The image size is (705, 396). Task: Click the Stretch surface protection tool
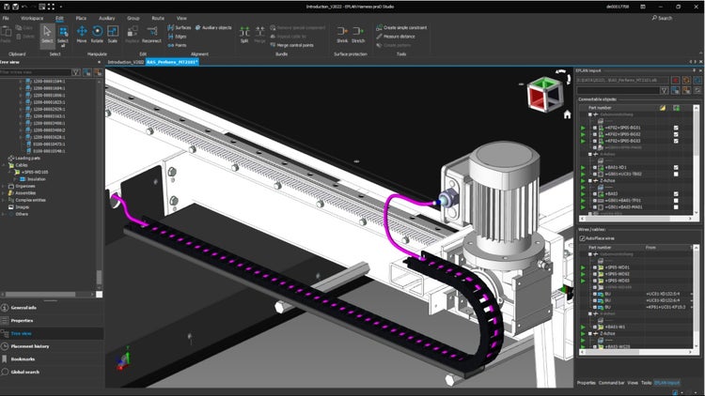click(x=358, y=33)
